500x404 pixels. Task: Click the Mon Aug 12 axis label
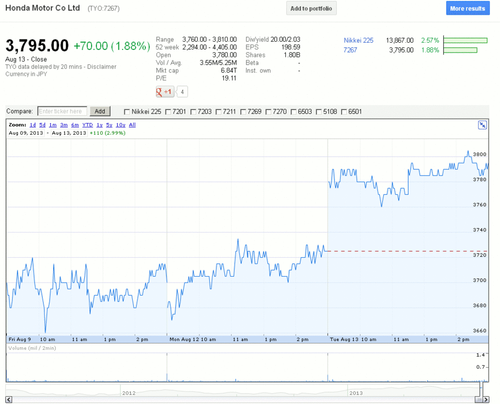pyautogui.click(x=184, y=339)
